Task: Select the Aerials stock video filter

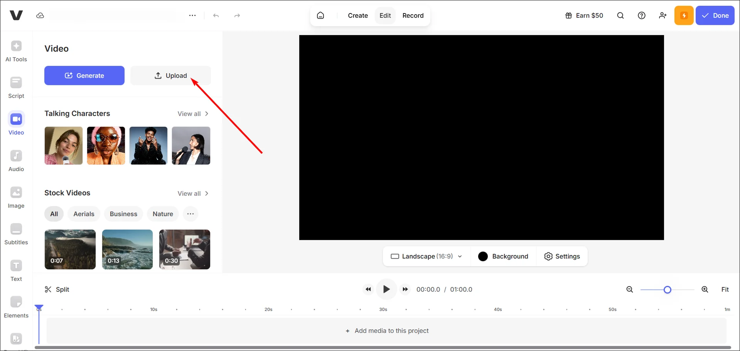Action: click(x=84, y=214)
